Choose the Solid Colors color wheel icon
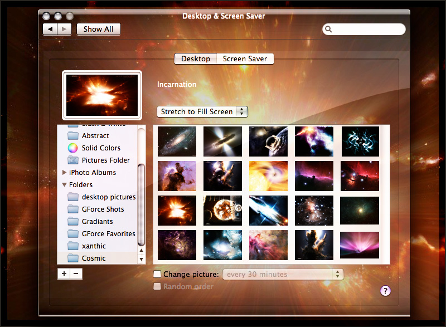Screen dimensions: 446x327 click(73, 148)
